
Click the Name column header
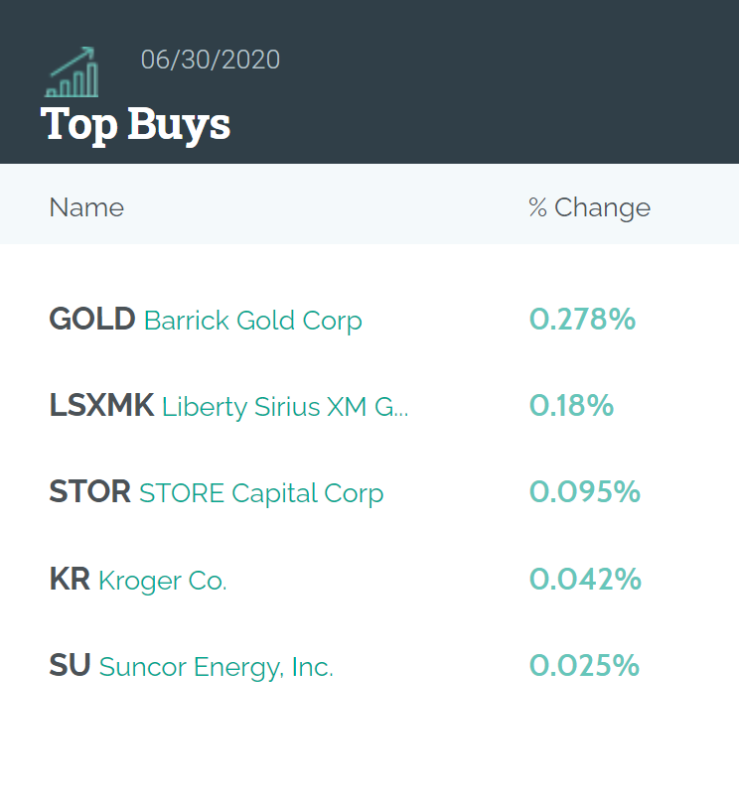tap(86, 207)
